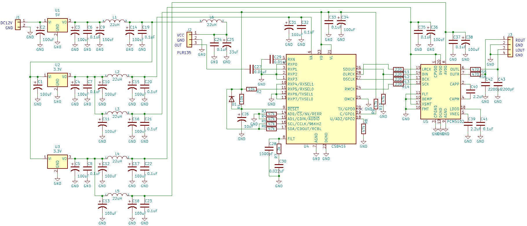527x226 pixels.
Task: Select the D1 diode symbol
Action: coord(231,99)
